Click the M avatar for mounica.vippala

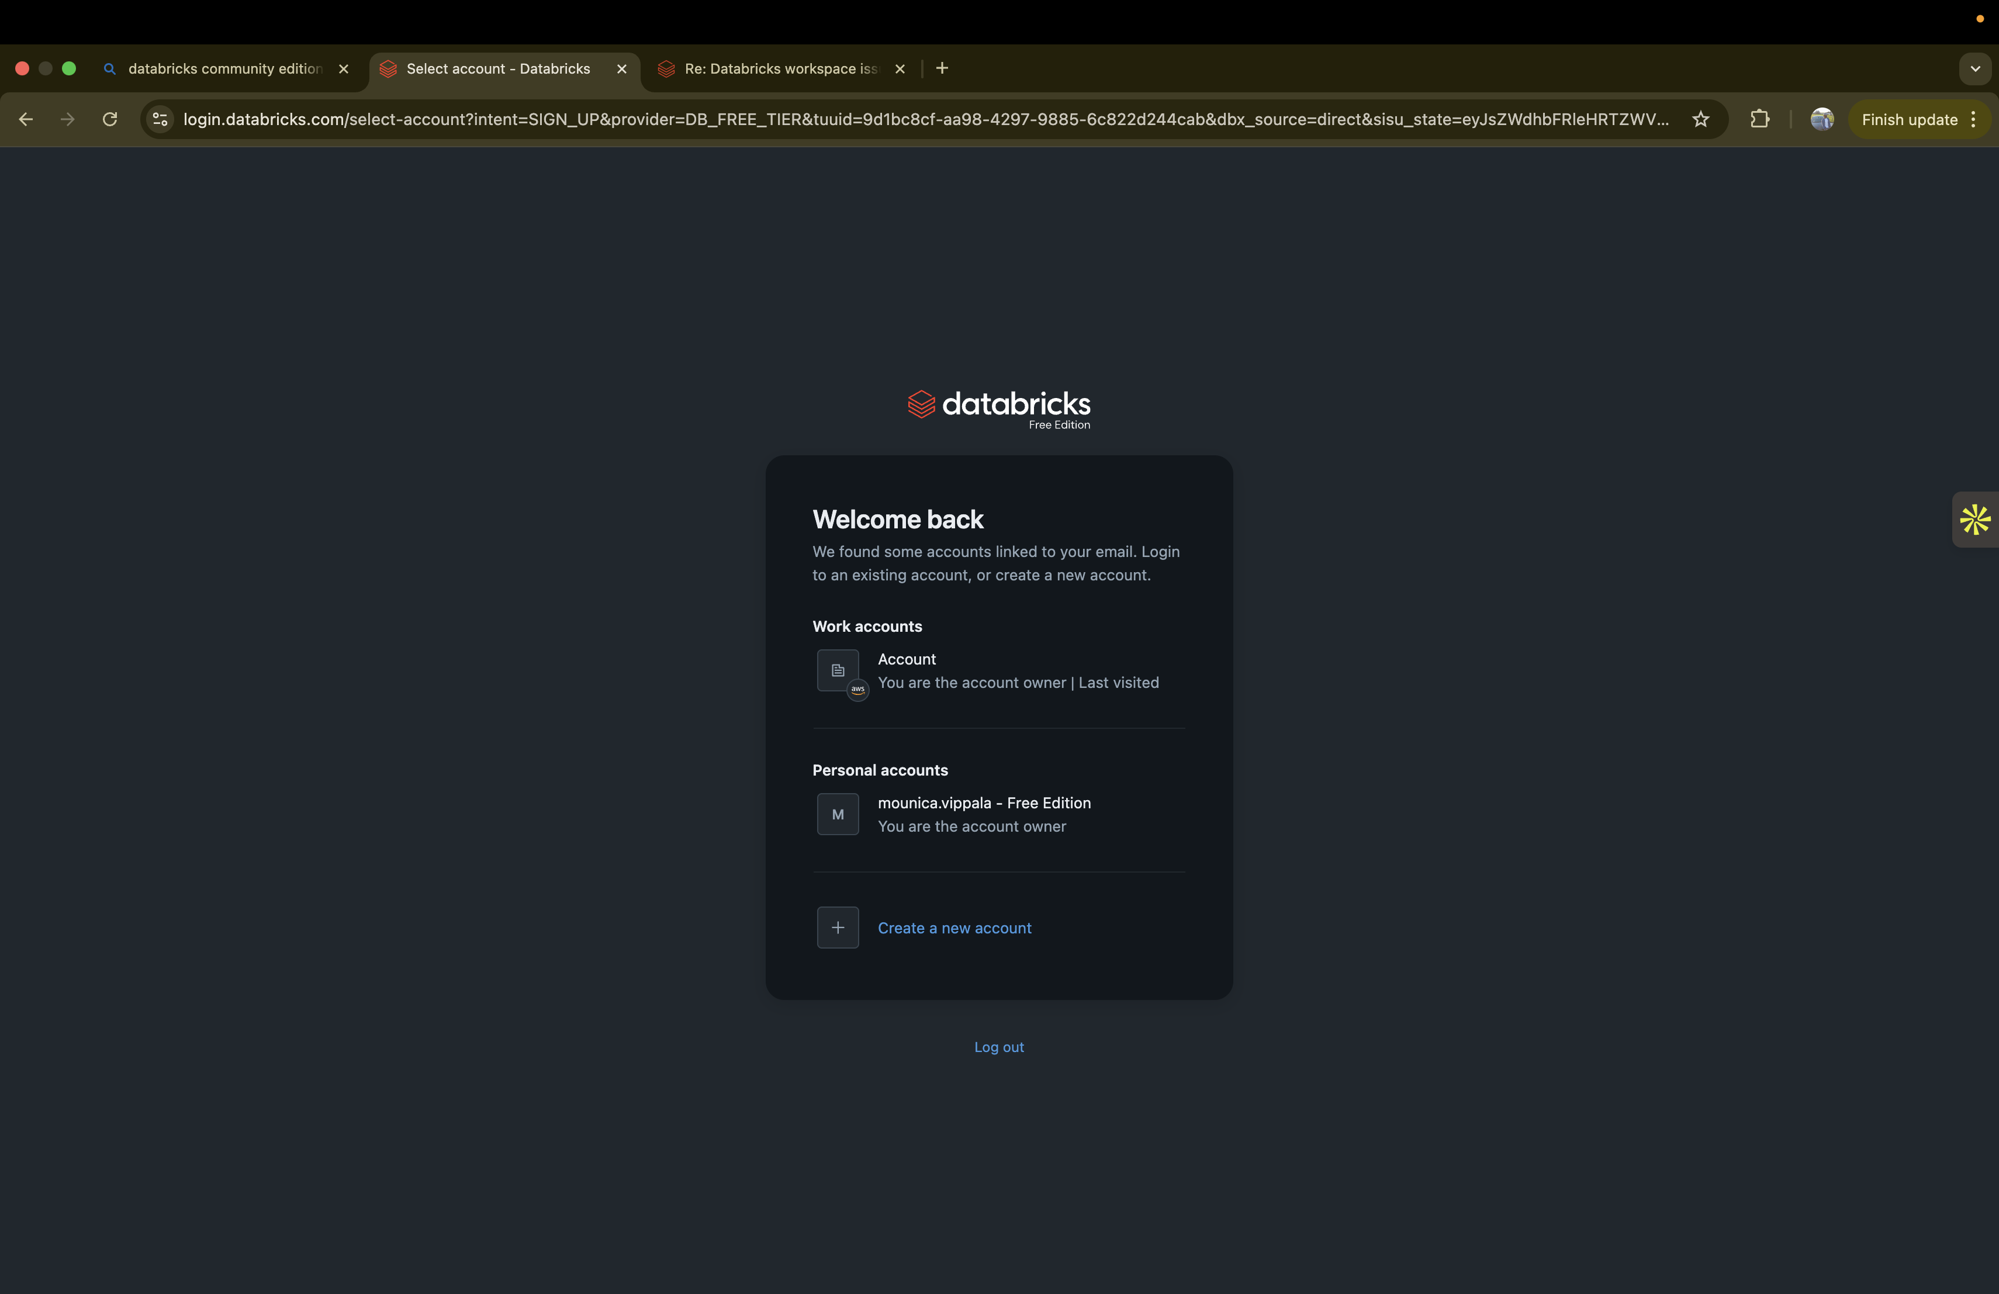tap(838, 814)
